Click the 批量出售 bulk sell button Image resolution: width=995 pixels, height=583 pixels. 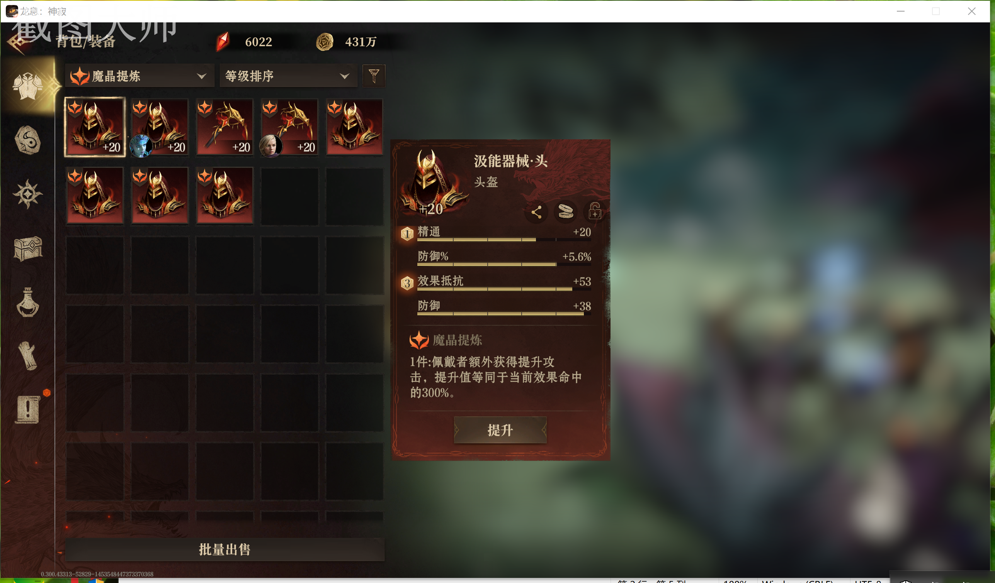coord(225,549)
